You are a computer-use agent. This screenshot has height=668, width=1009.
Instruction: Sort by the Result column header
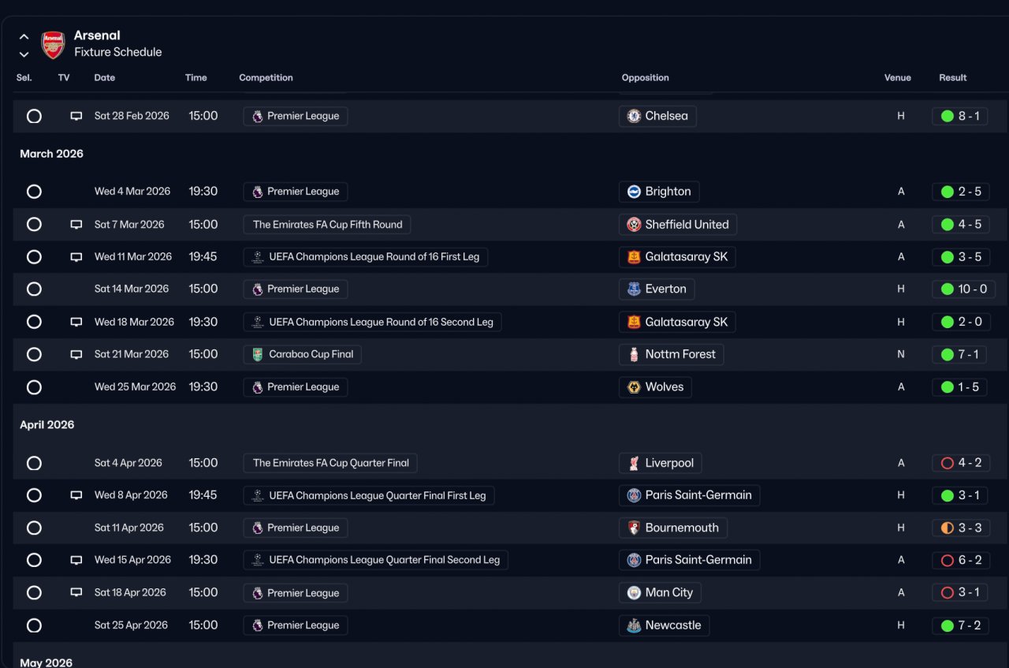952,78
